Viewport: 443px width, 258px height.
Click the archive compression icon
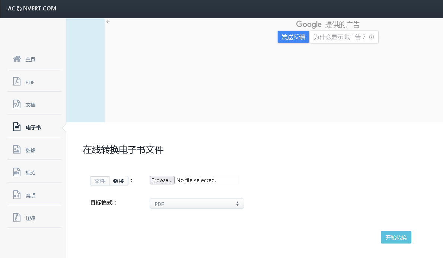coord(17,217)
